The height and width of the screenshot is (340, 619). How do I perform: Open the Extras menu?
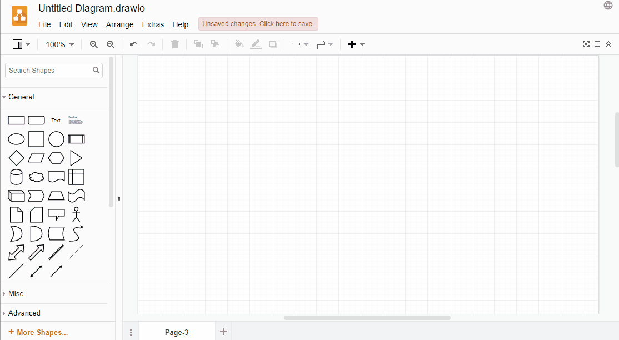coord(153,24)
